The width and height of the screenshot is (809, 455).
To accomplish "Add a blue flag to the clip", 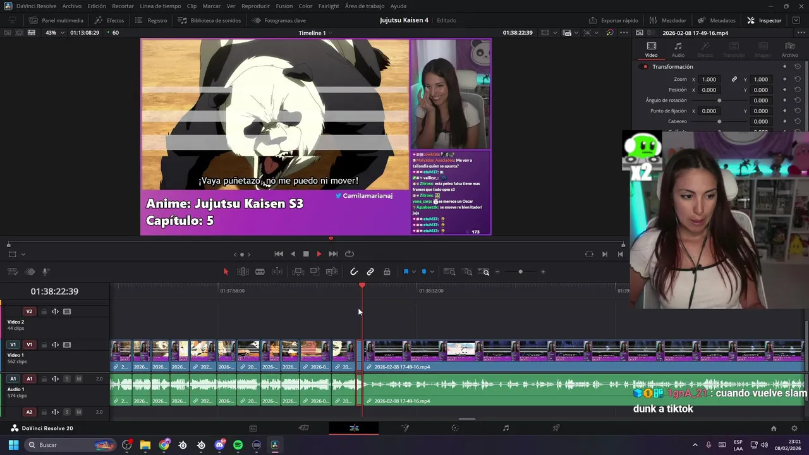I will point(406,272).
